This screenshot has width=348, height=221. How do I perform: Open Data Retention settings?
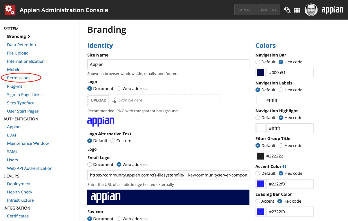[21, 45]
